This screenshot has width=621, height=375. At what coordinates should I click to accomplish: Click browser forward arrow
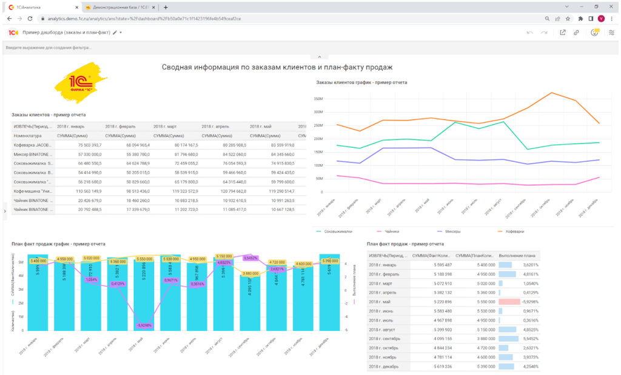(19, 19)
